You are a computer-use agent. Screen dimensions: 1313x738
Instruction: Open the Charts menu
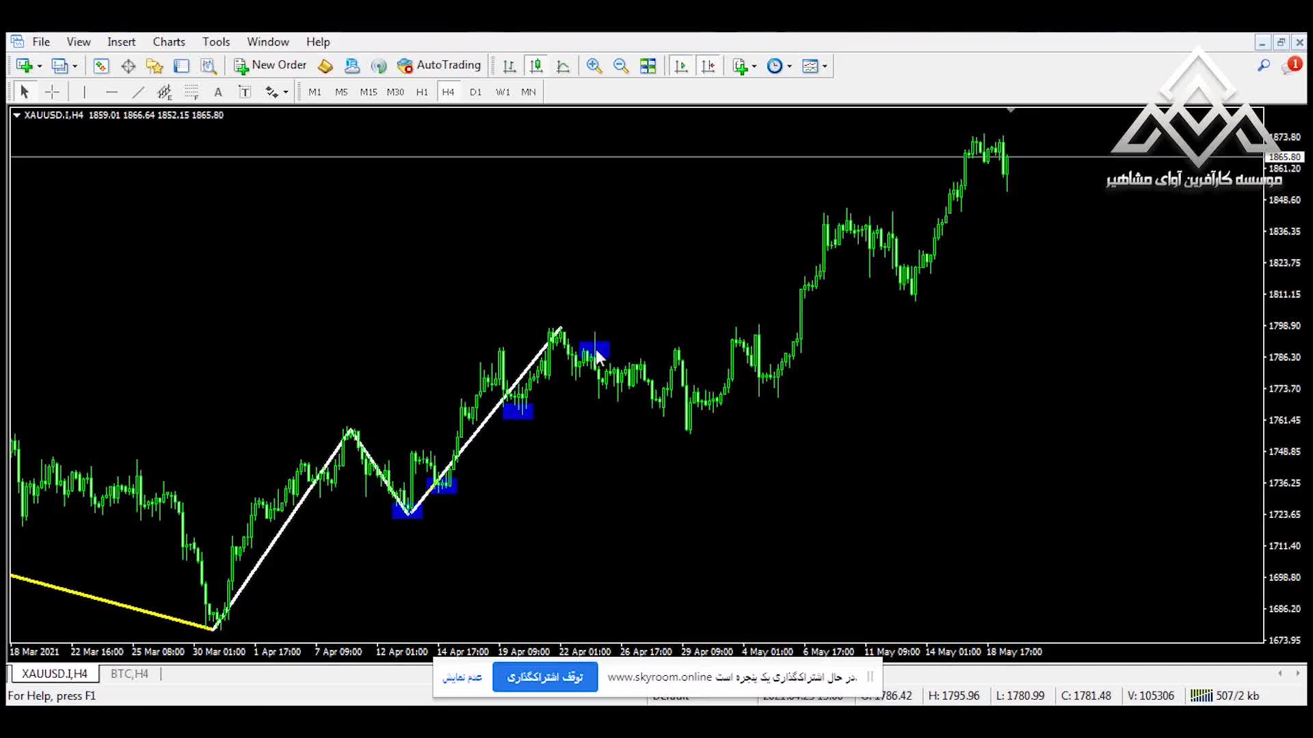point(169,42)
